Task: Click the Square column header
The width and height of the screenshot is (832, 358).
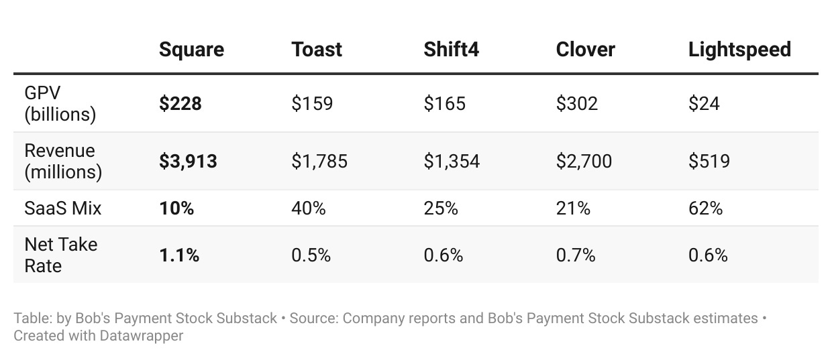Action: coord(191,50)
